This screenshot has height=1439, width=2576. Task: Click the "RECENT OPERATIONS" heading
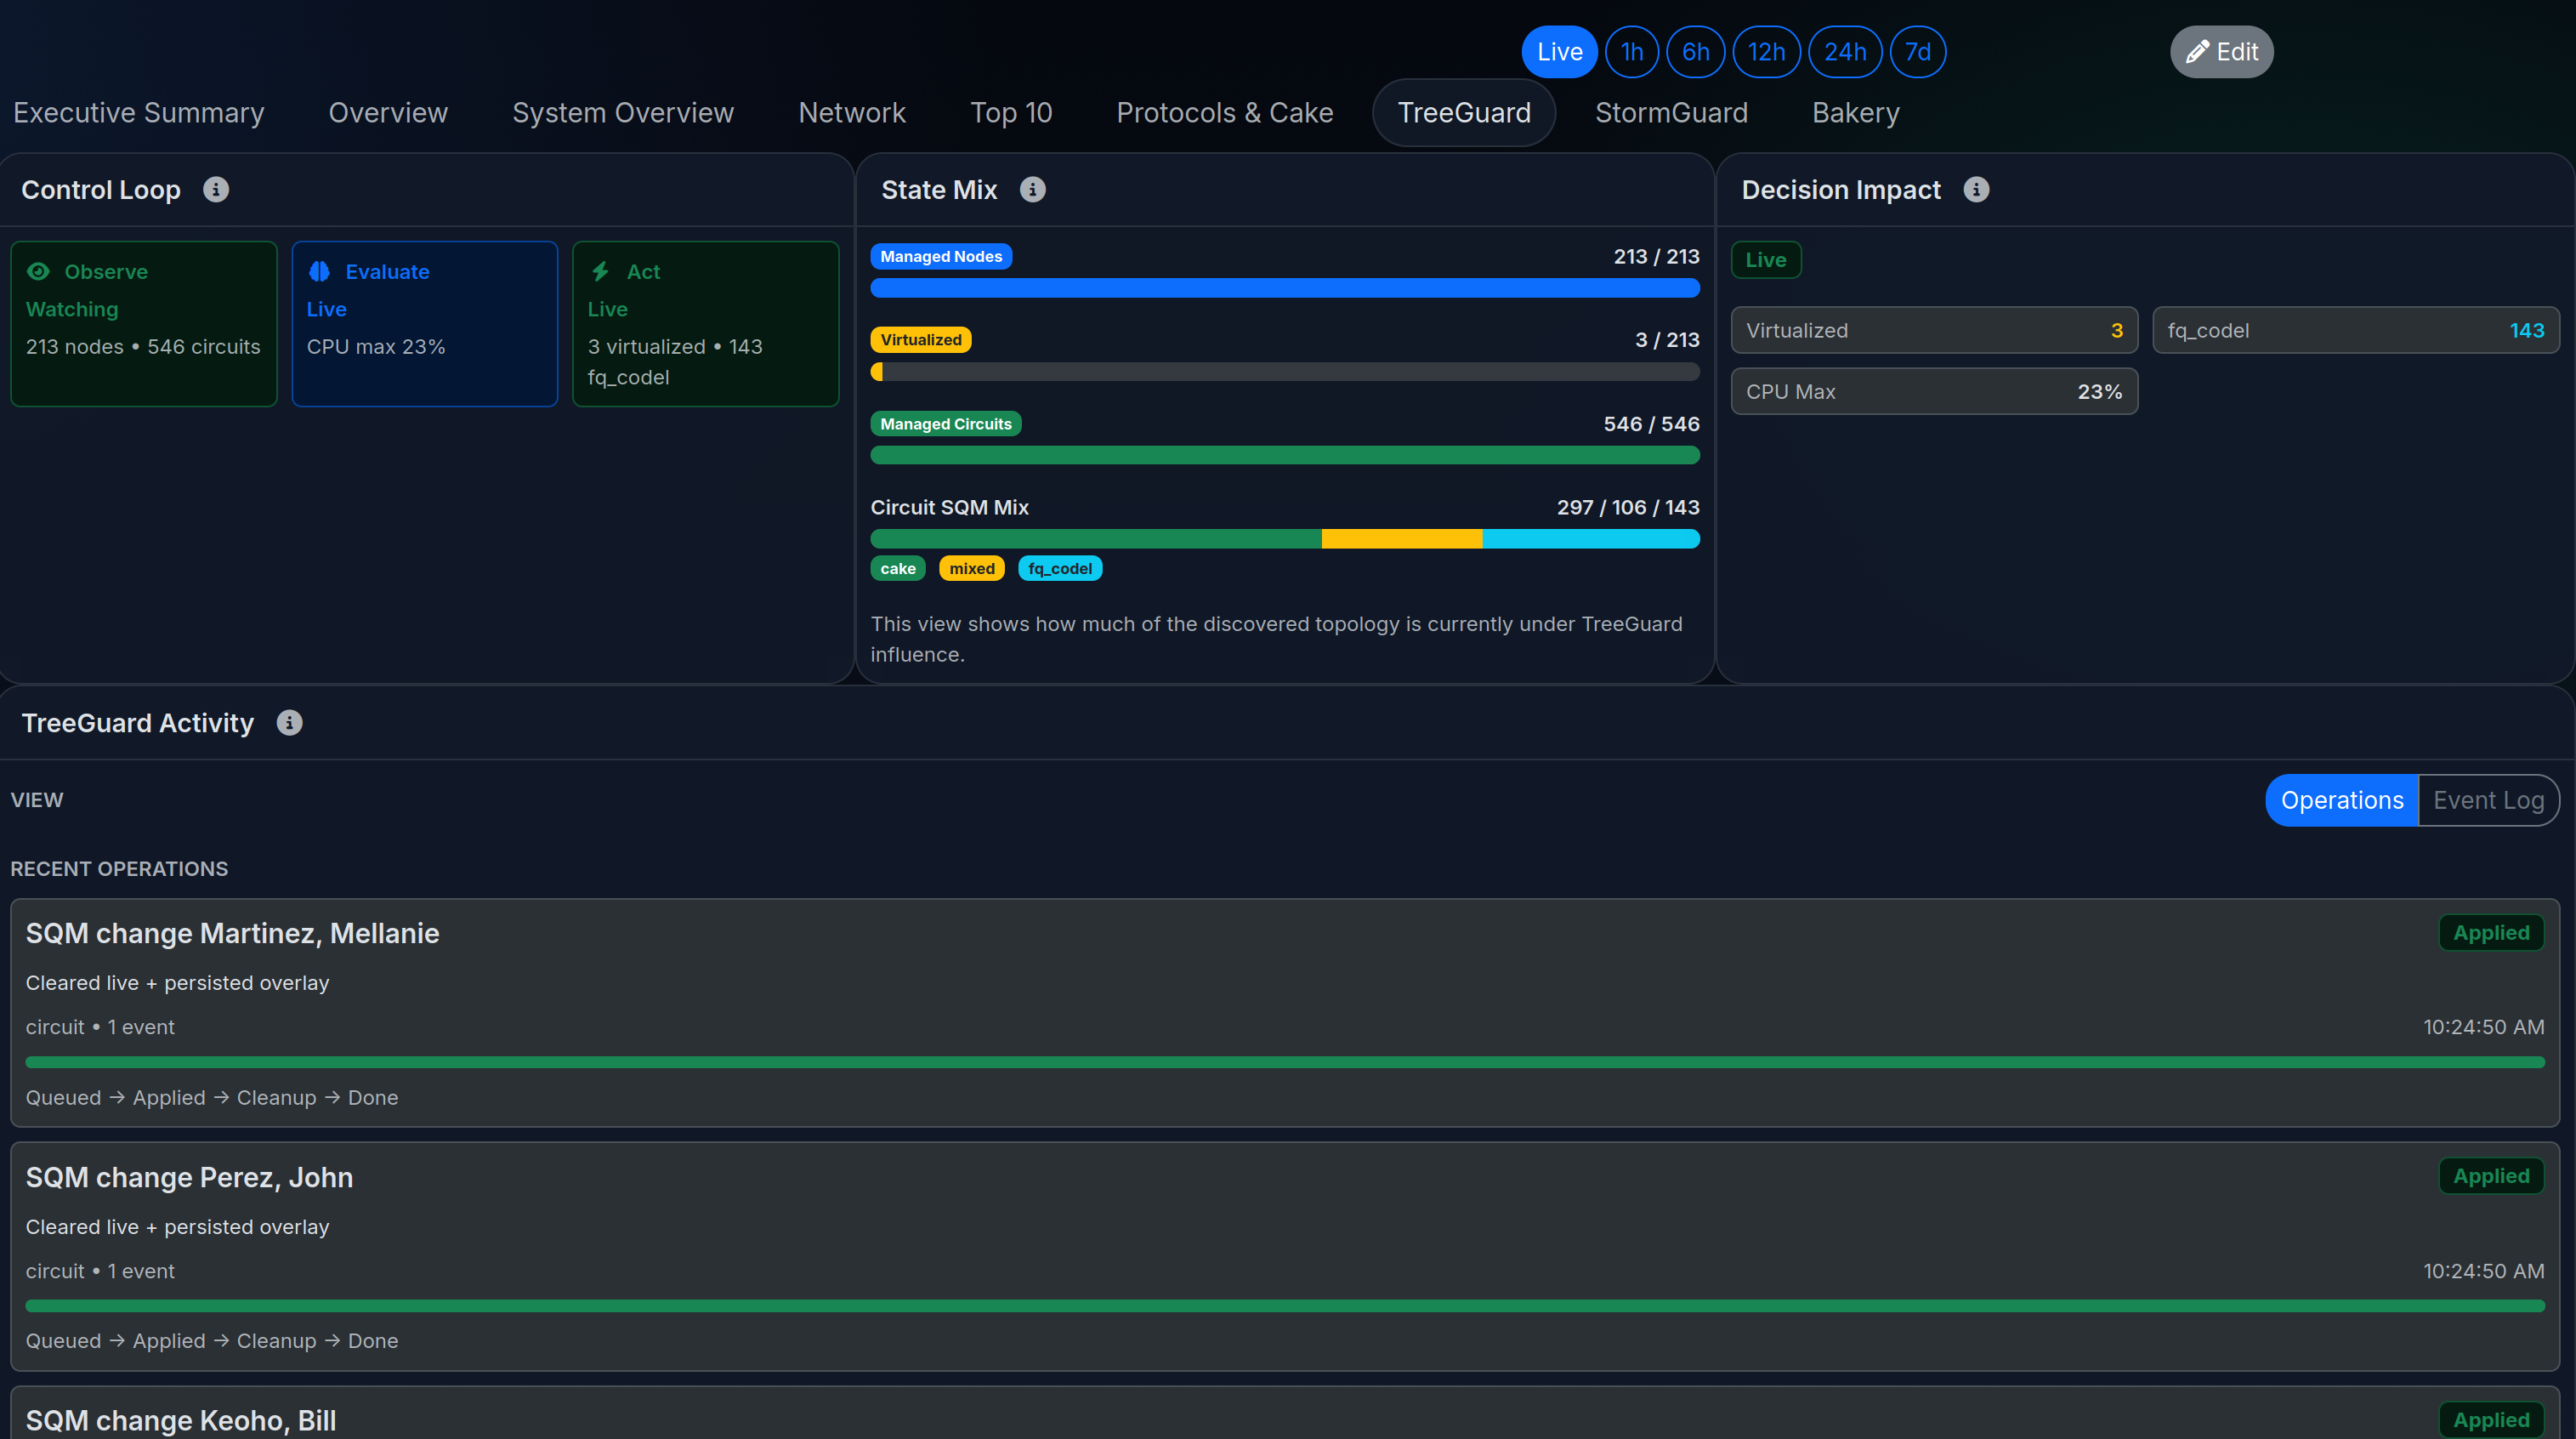(119, 868)
